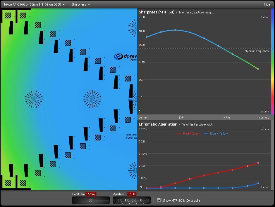Screen dimensions: 275x207
Task: Click the 67% axis label
Action: click(x=227, y=118)
